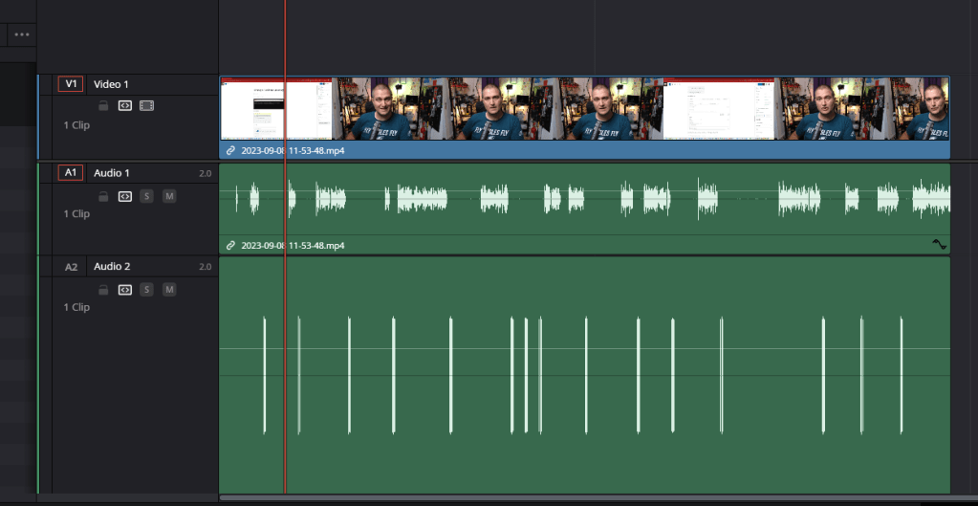Mute the Audio 2 track
Image resolution: width=978 pixels, height=506 pixels.
coord(169,290)
